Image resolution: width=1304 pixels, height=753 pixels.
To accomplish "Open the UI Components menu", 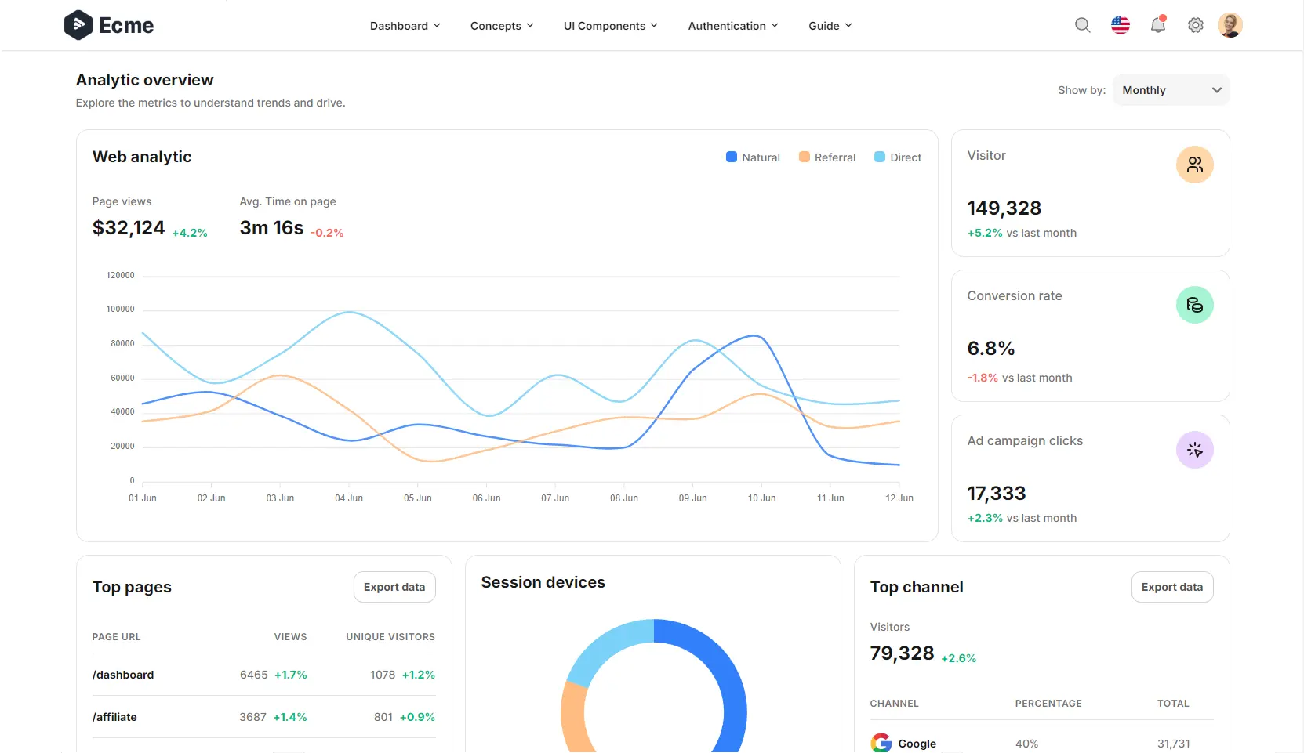I will click(x=610, y=25).
